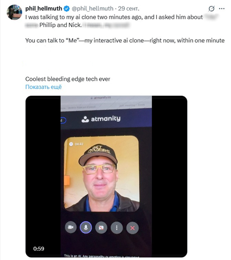Toggle the camera button in video
The height and width of the screenshot is (260, 231).
(71, 228)
